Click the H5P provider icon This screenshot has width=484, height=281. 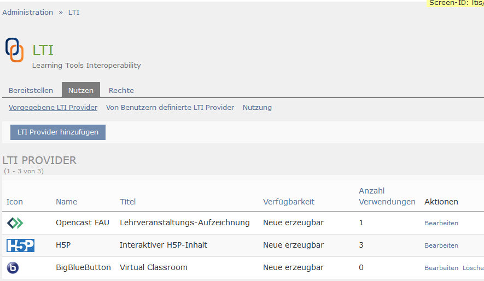20,245
